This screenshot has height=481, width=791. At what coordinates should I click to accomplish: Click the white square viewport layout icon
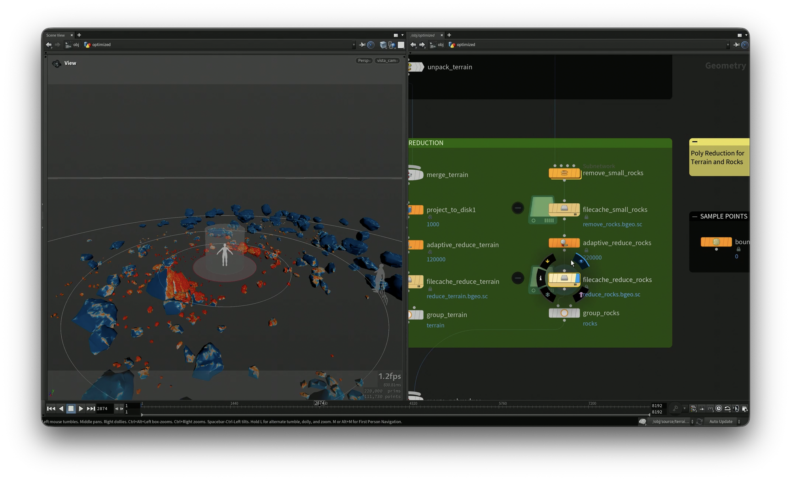(x=401, y=45)
